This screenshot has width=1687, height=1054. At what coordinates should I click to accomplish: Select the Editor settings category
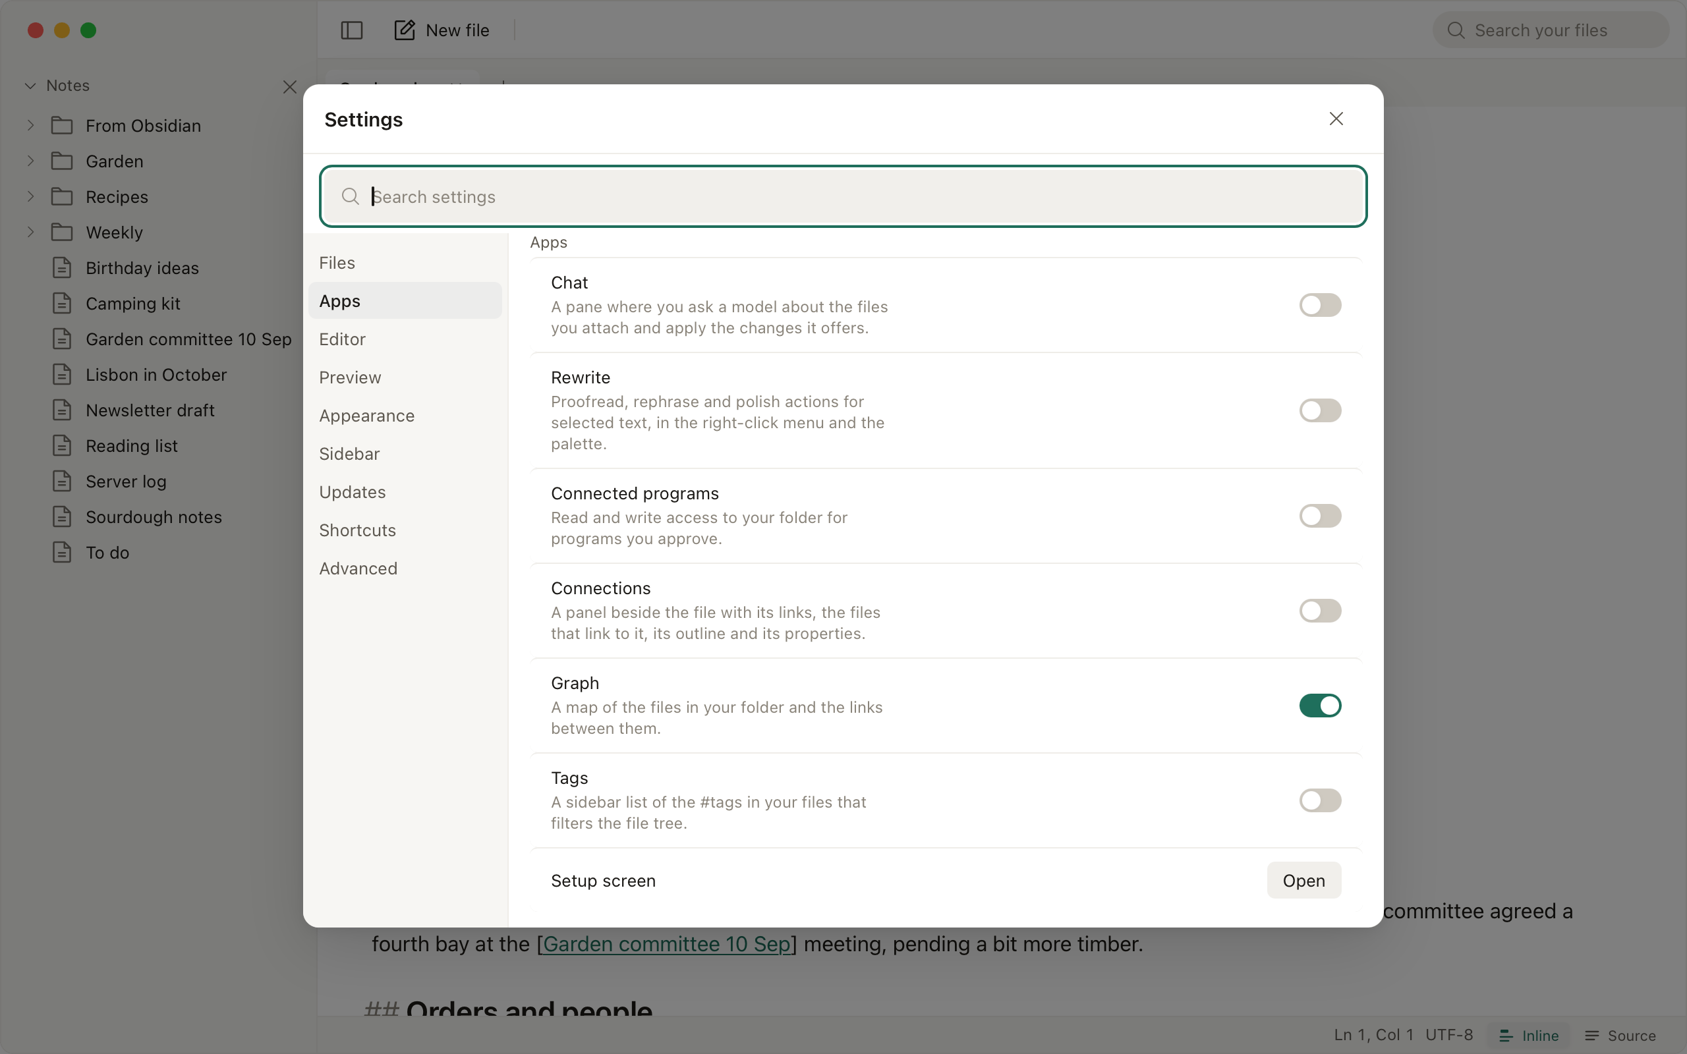(x=405, y=339)
